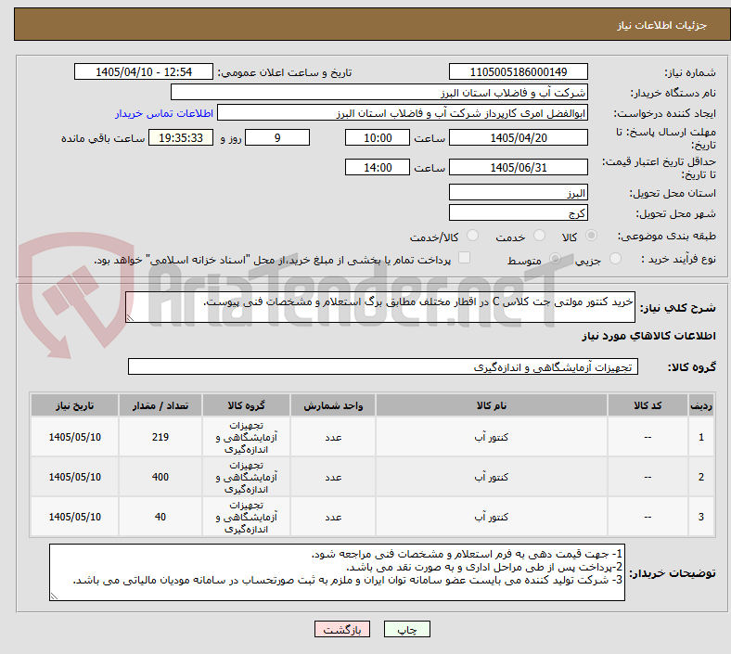This screenshot has height=654, width=731.
Task: Click the goods group cell in row 2
Action: coord(246,477)
